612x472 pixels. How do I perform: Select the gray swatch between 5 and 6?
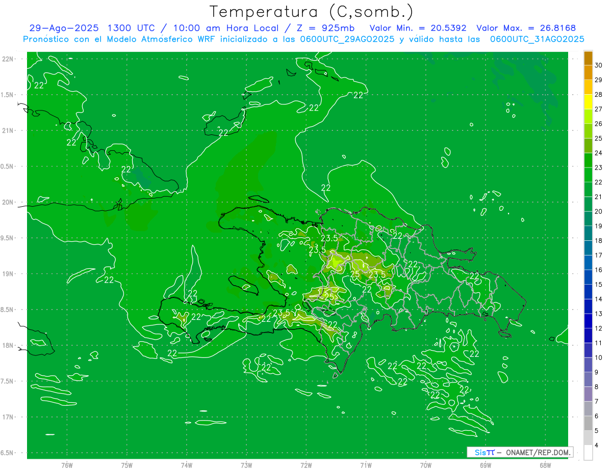588,423
